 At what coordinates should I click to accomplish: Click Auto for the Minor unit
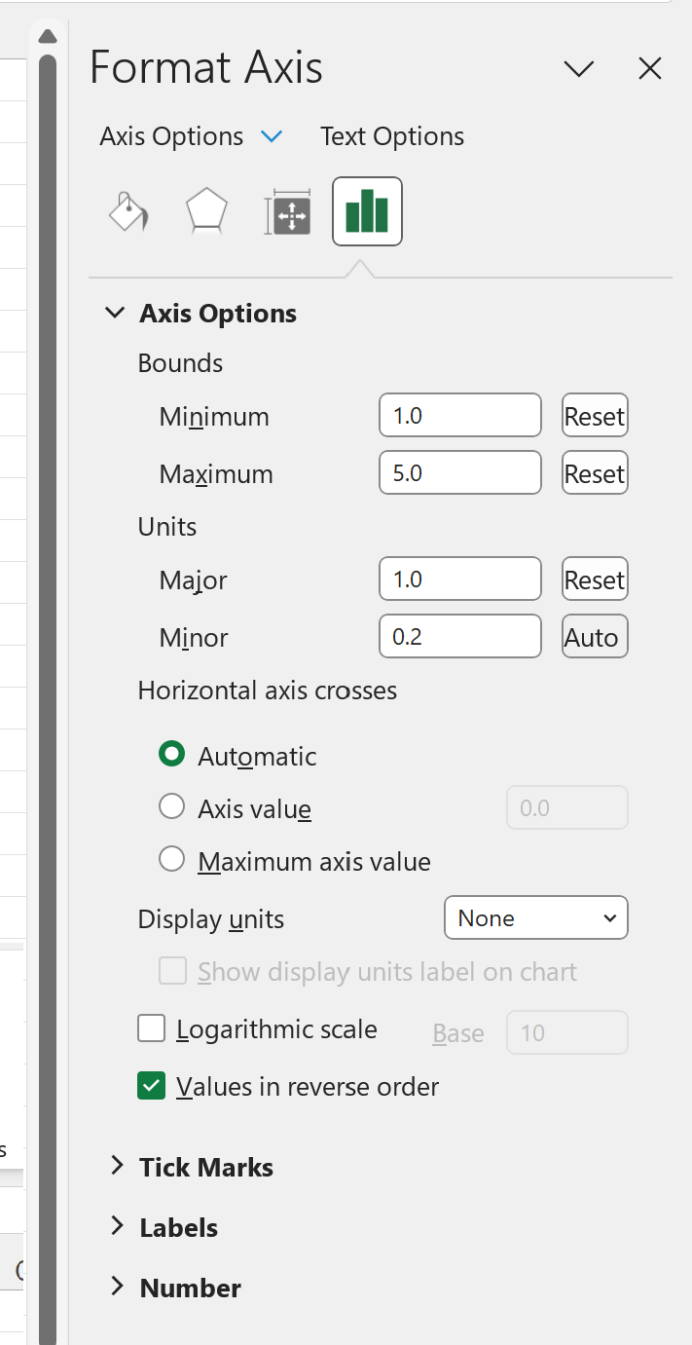(x=595, y=636)
